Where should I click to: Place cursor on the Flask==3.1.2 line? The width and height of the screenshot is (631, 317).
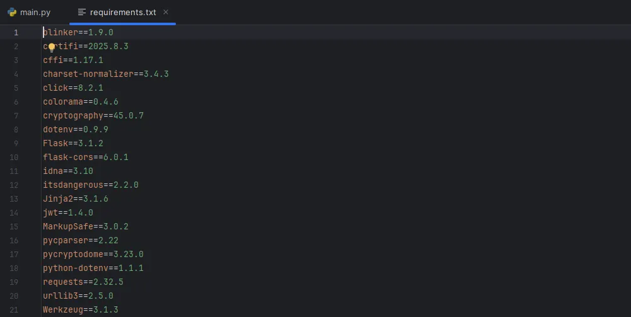[x=72, y=144]
